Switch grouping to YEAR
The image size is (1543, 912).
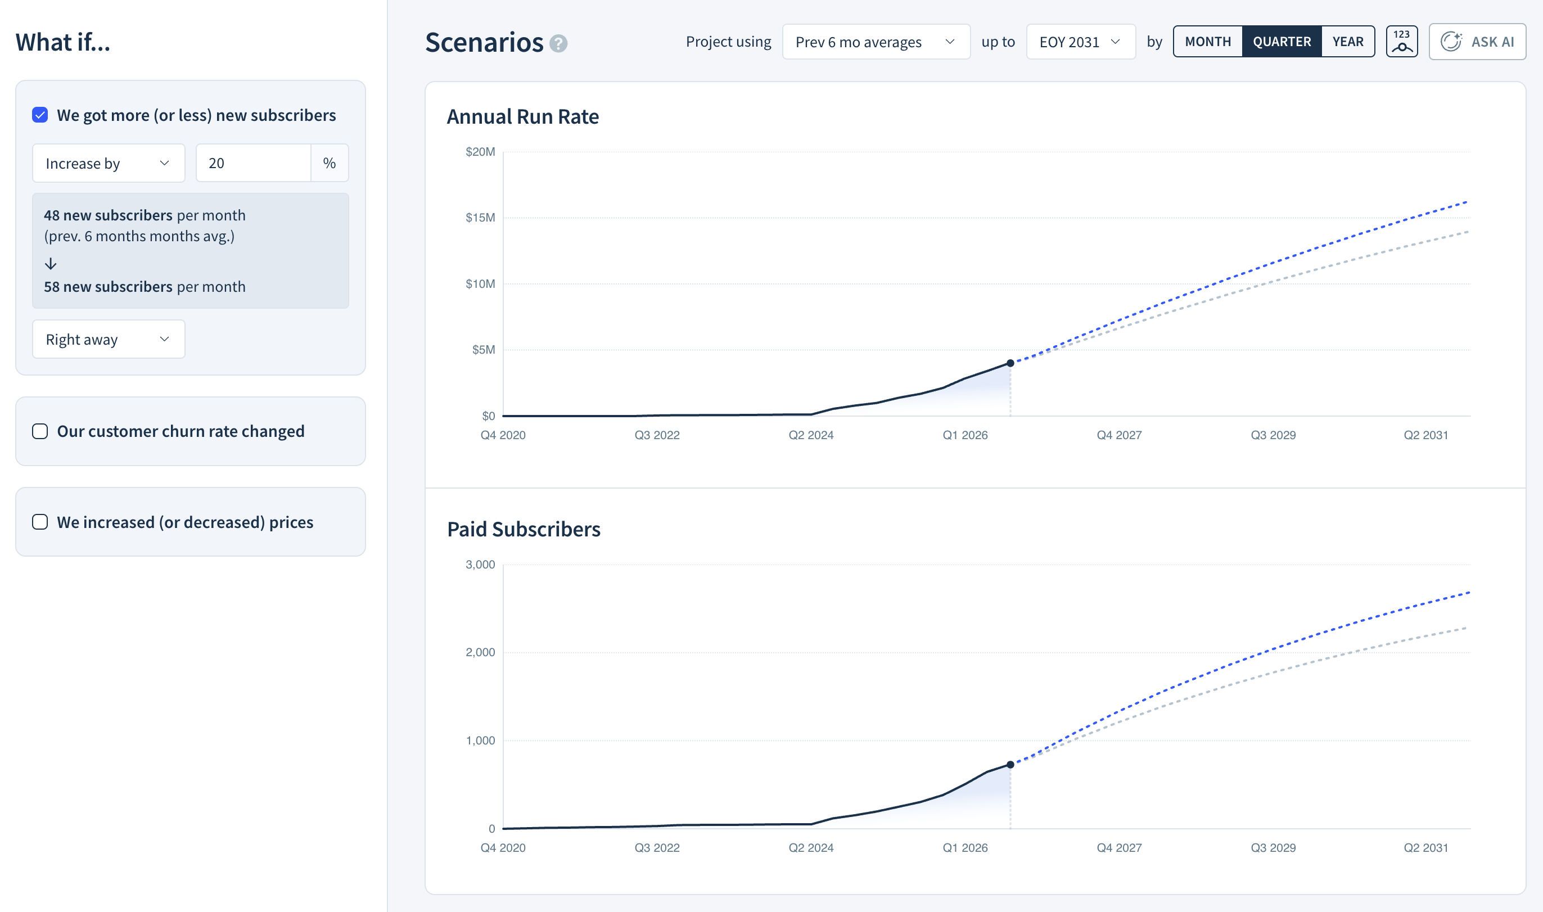click(x=1347, y=42)
